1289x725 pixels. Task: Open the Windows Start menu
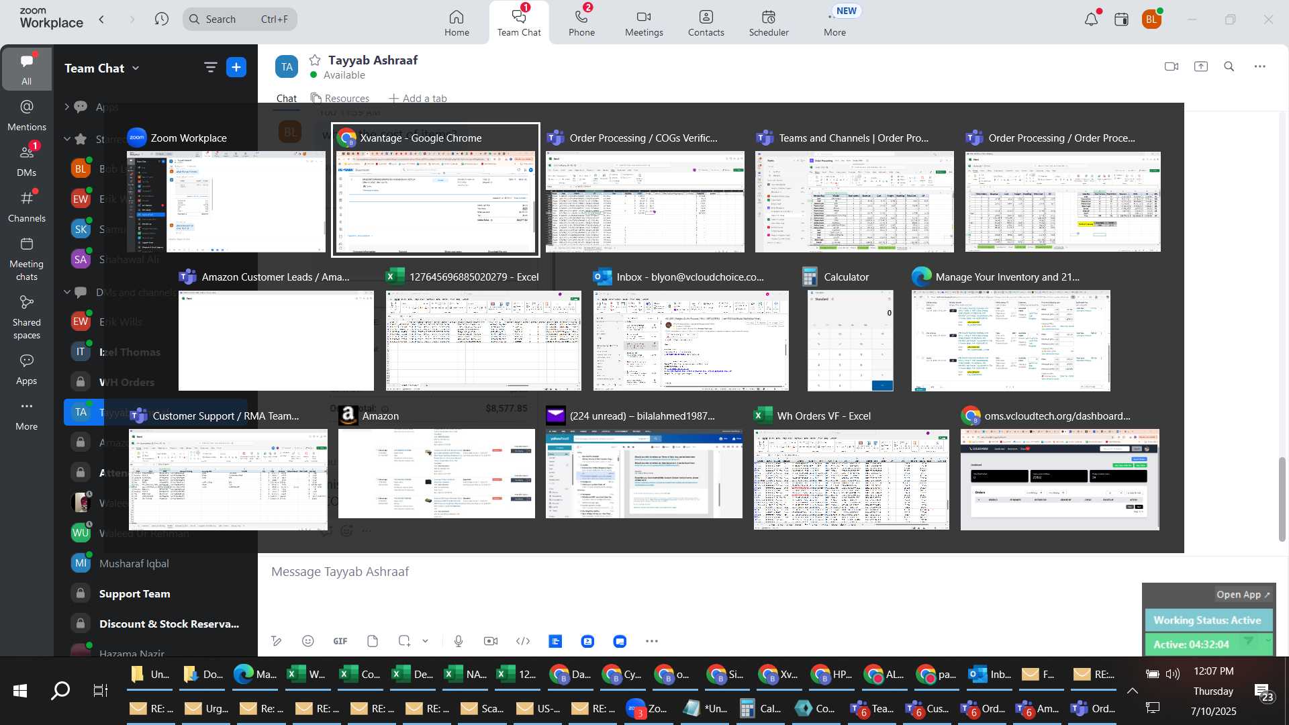click(20, 690)
